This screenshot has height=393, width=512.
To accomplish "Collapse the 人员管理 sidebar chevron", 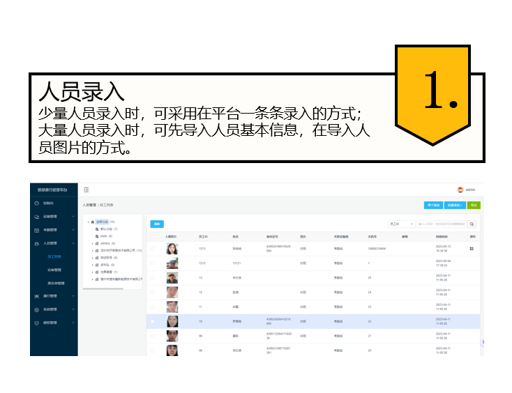I will tap(73, 243).
